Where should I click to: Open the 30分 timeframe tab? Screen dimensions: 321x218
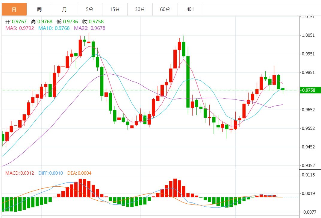(x=140, y=9)
